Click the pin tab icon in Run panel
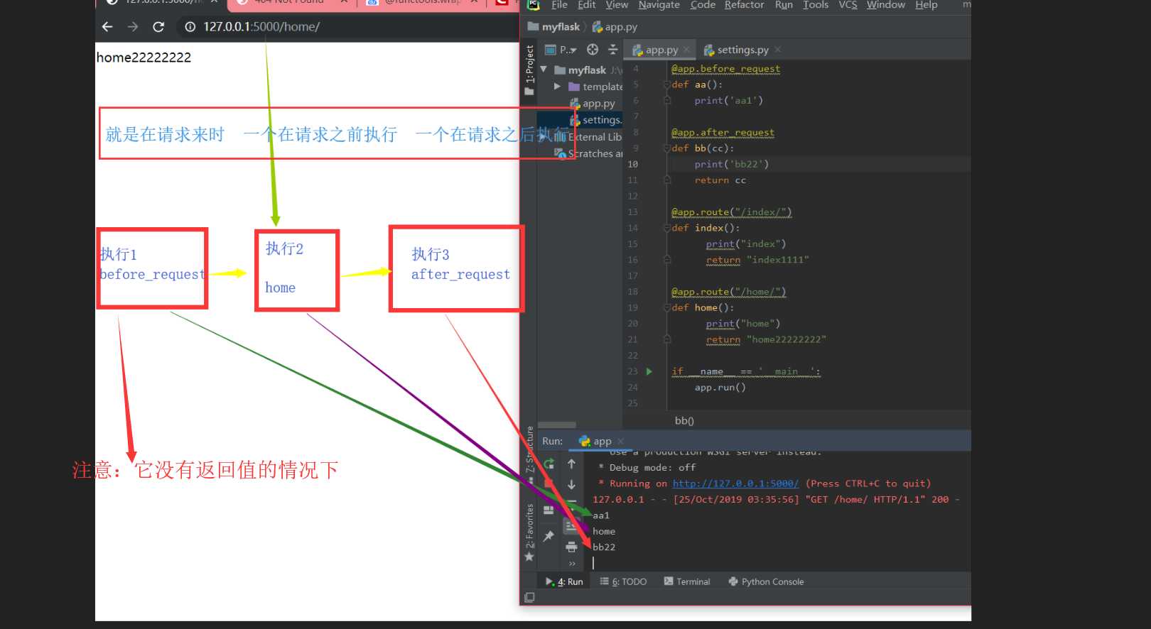 549,536
